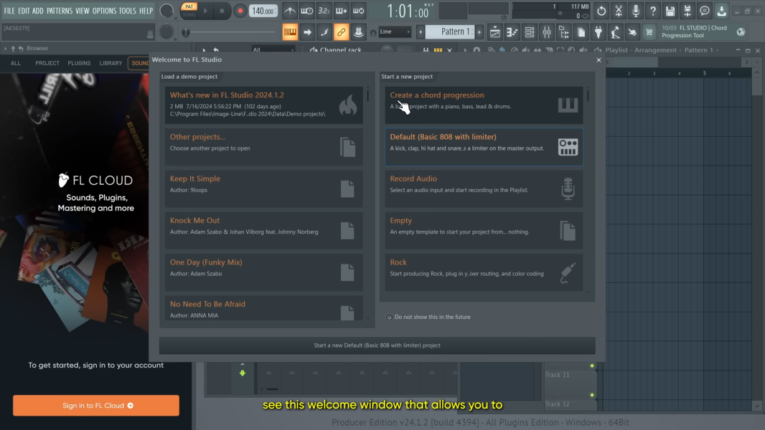The image size is (765, 430).
Task: Open the Browser view toolbar icon
Action: click(563, 32)
